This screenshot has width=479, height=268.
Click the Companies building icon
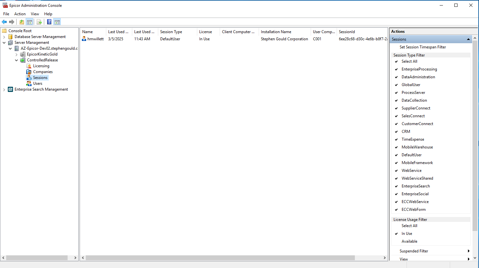point(29,72)
